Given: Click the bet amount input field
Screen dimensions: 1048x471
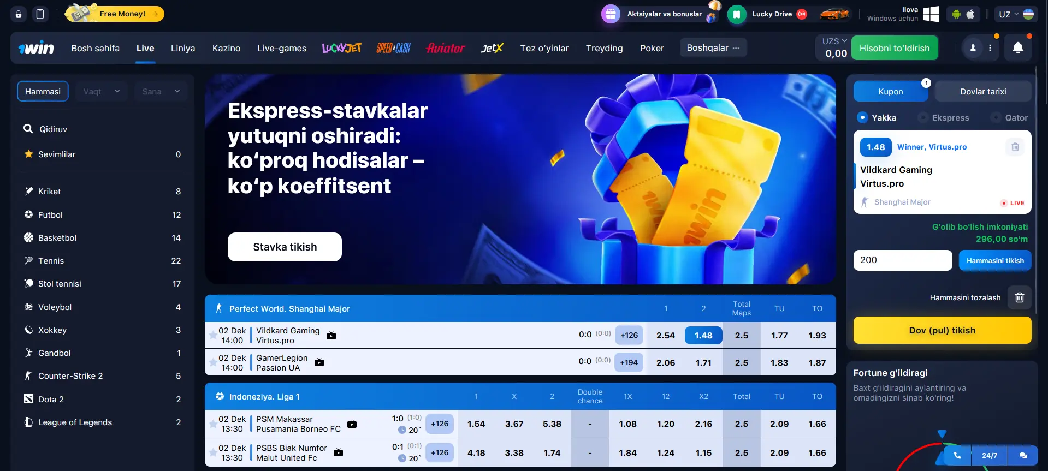Looking at the screenshot, I should [902, 260].
